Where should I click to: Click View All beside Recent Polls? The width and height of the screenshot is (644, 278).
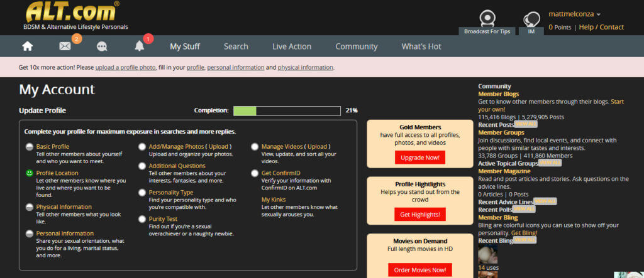524,209
